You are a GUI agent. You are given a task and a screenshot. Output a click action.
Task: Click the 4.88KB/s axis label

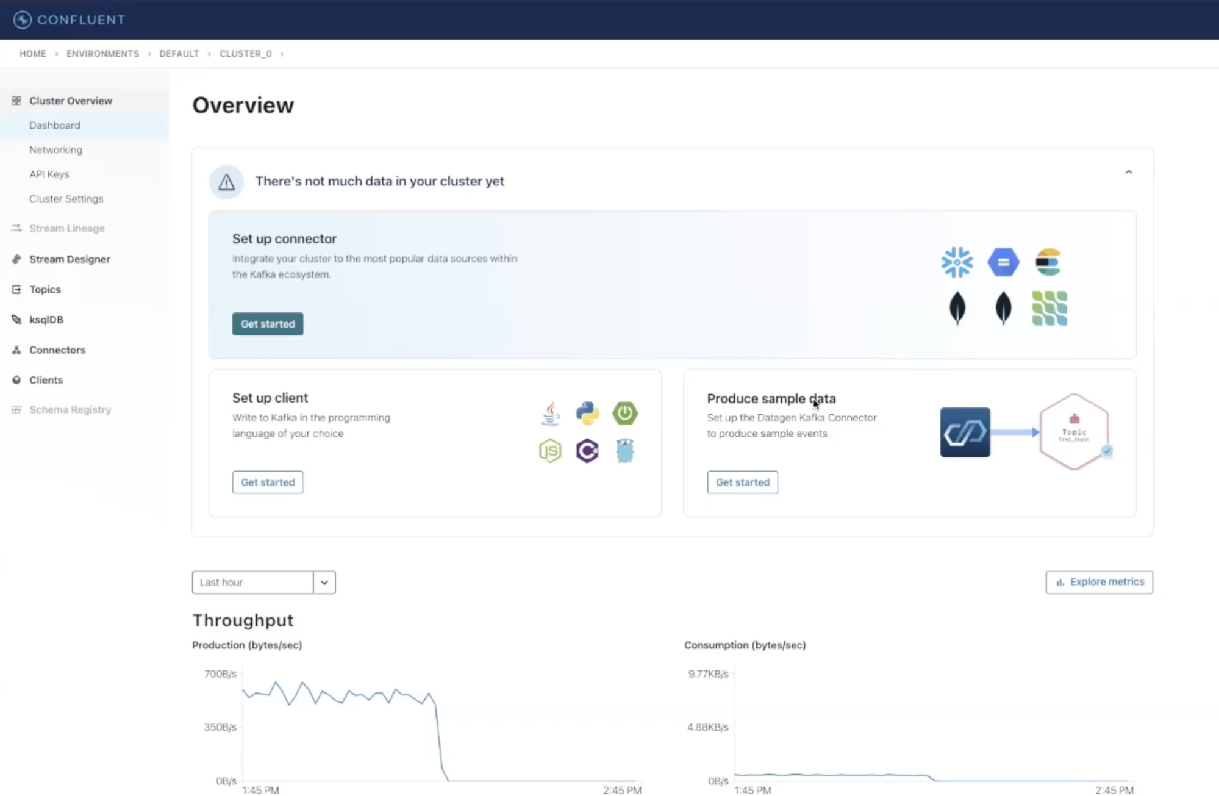click(x=708, y=727)
